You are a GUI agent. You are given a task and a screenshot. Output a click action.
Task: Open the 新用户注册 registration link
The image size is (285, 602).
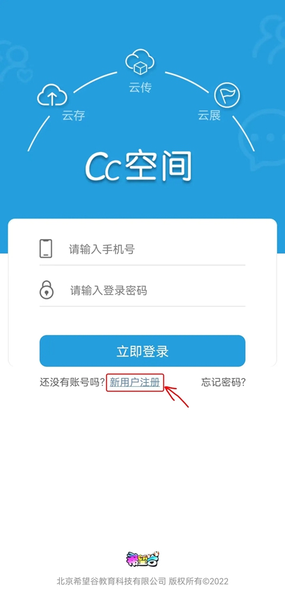135,382
